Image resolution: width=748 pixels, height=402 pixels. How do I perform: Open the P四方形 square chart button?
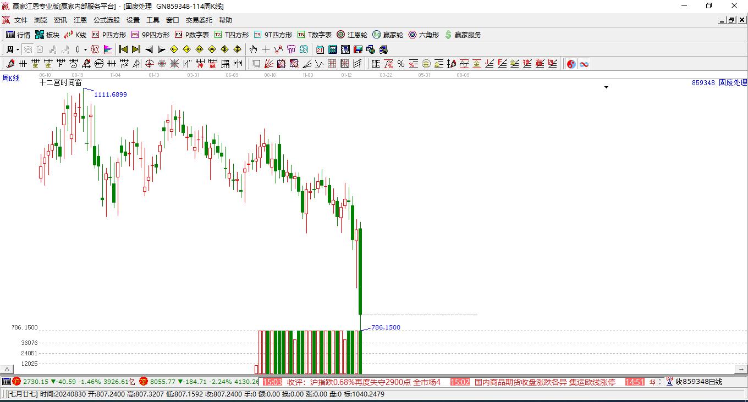click(x=109, y=35)
